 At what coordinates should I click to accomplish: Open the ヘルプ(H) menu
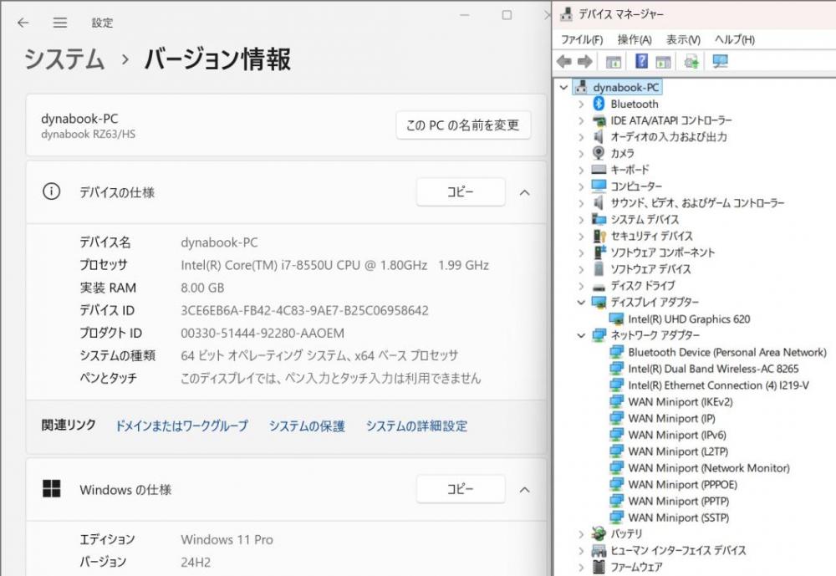point(735,39)
